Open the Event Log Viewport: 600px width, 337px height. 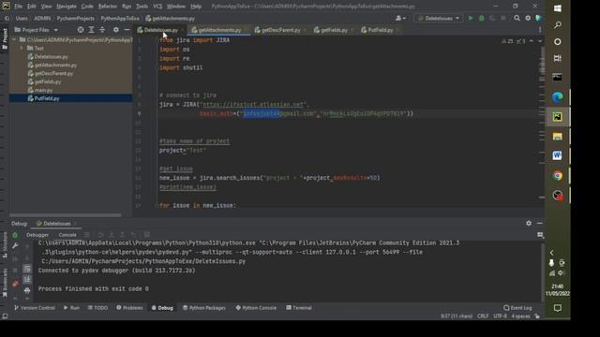click(517, 308)
